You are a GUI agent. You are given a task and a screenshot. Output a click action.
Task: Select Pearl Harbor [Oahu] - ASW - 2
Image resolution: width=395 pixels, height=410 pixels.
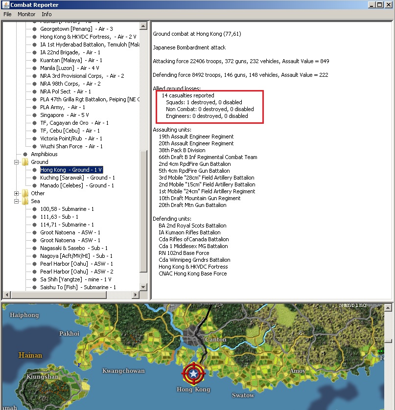point(77,272)
